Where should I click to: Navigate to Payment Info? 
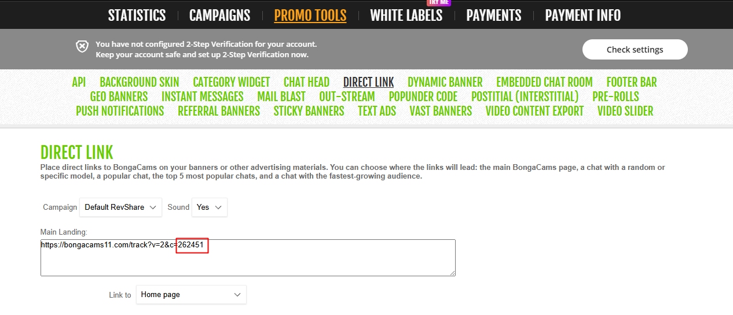(x=582, y=16)
